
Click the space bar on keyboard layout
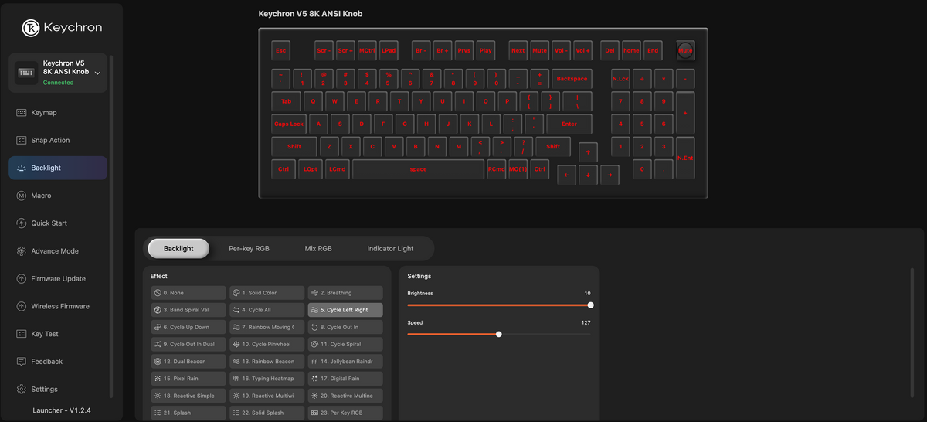point(418,169)
